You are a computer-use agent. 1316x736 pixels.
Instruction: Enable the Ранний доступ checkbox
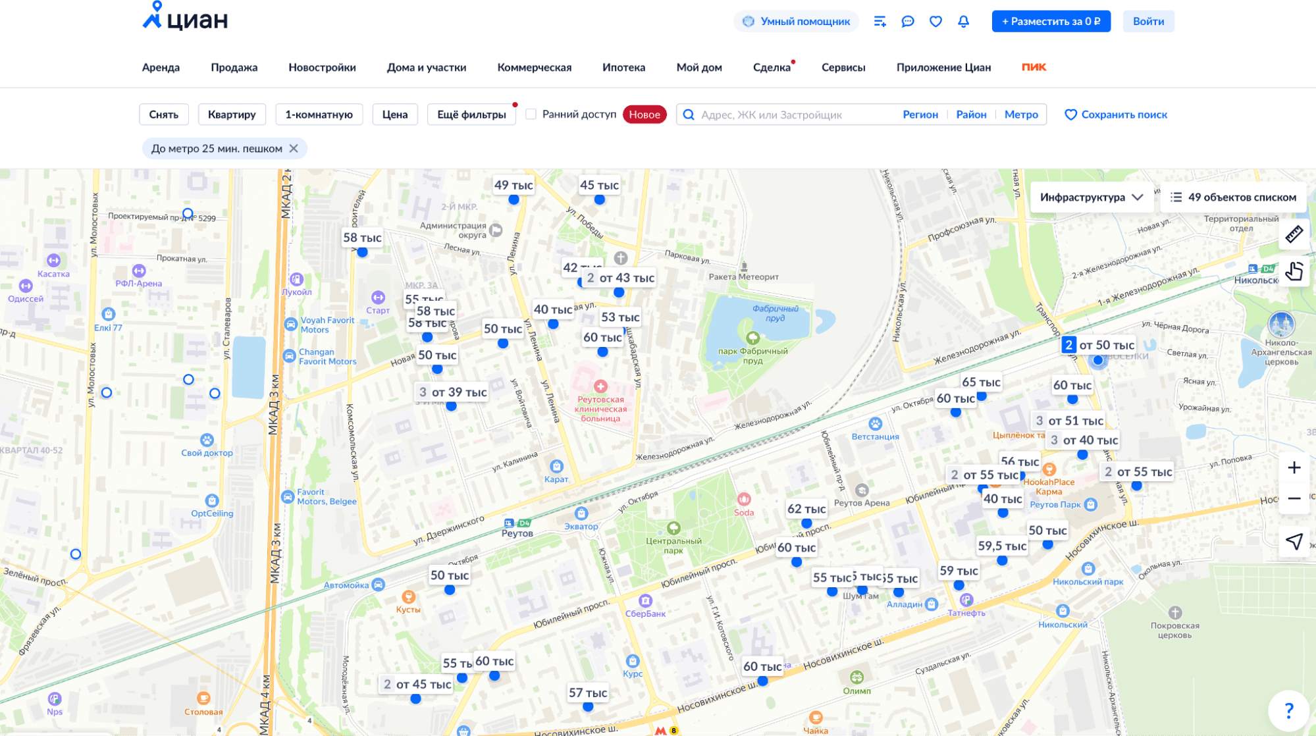531,115
